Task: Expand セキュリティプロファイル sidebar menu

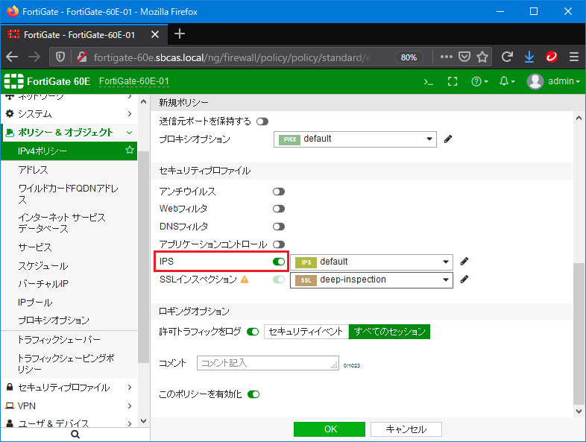Action: tap(69, 388)
